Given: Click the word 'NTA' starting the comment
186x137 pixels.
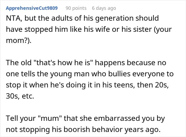Looking at the screenshot, I should (13, 18).
